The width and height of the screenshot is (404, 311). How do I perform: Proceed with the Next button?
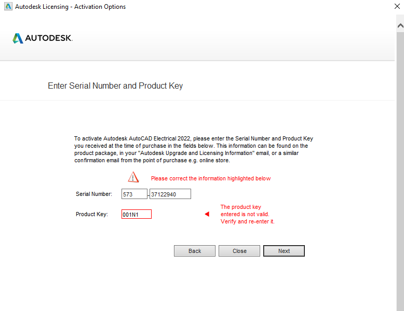click(284, 251)
